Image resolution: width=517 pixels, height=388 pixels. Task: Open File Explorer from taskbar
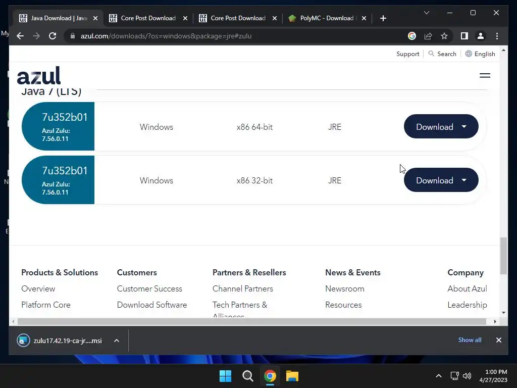click(292, 376)
